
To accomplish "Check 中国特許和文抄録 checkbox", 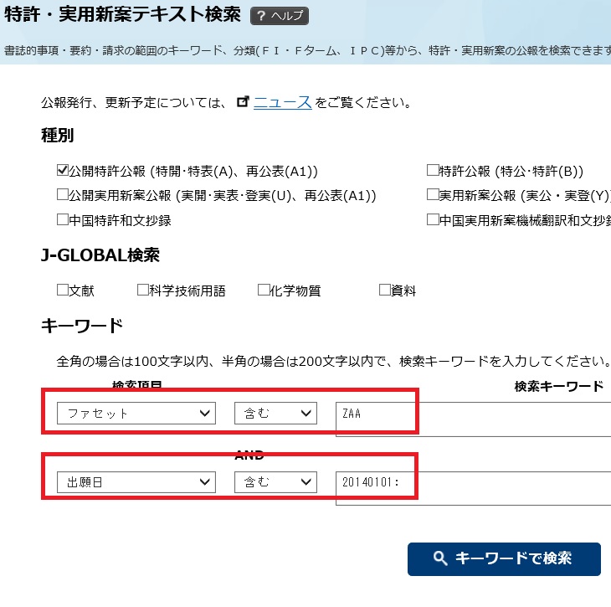I will 62,219.
